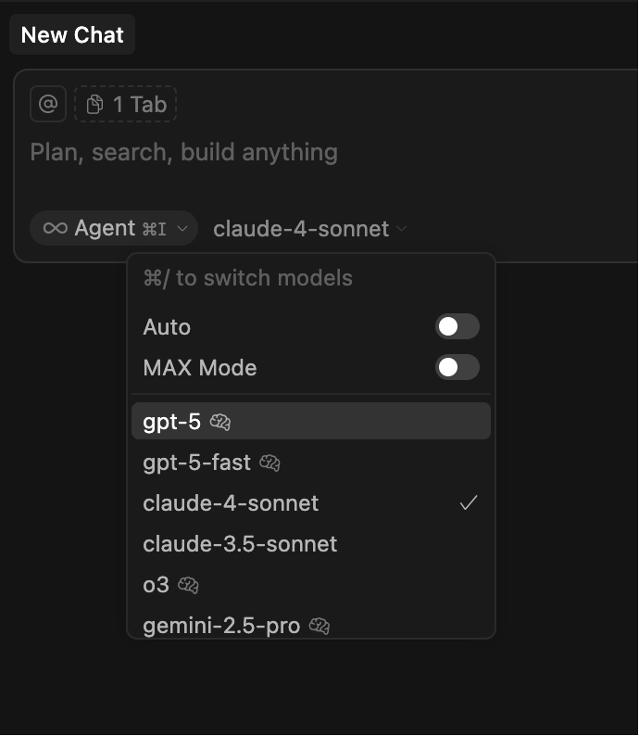The height and width of the screenshot is (736, 639).
Task: Choose claude-3.5-sonnet in the model menu
Action: point(240,543)
